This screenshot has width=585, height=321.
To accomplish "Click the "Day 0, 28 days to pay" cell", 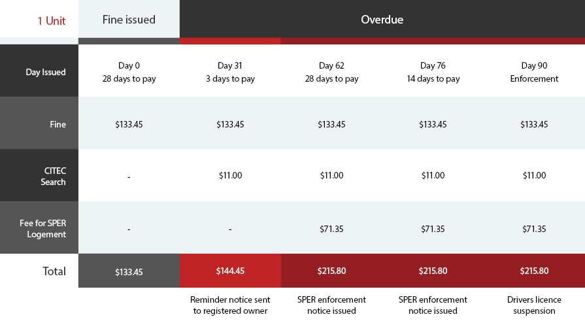I will pyautogui.click(x=129, y=72).
